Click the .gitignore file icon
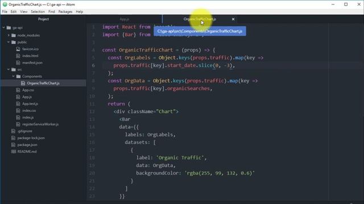Image resolution: width=364 pixels, height=204 pixels. tap(14, 131)
